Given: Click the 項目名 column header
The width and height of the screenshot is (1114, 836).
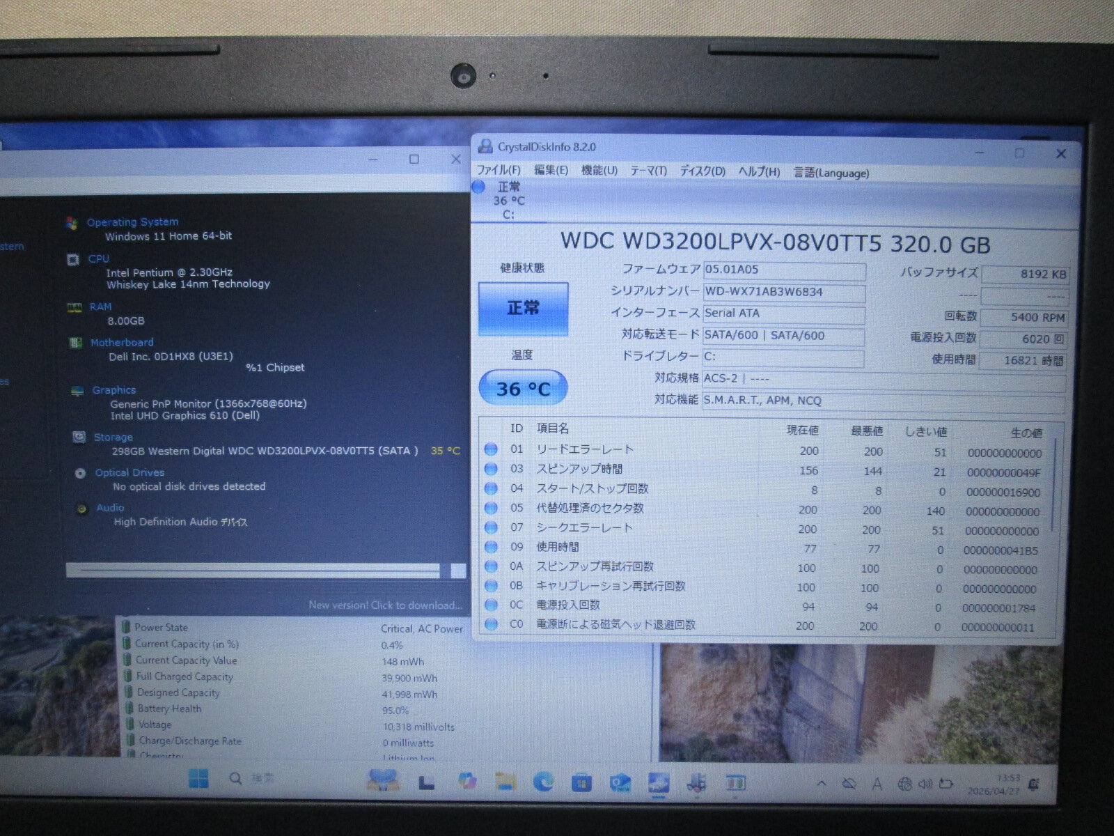Looking at the screenshot, I should pos(553,428).
